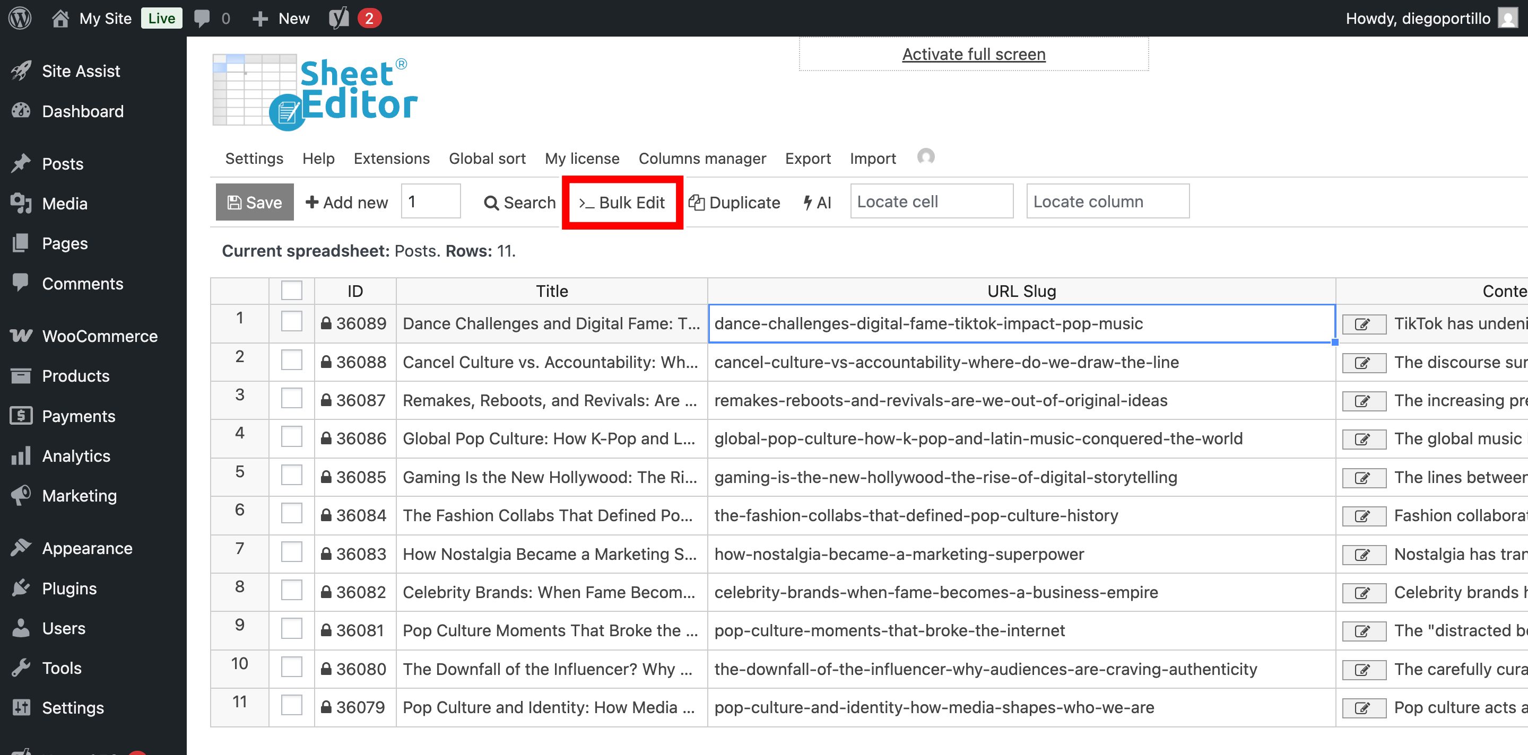Open the Columns manager menu

[x=702, y=158]
